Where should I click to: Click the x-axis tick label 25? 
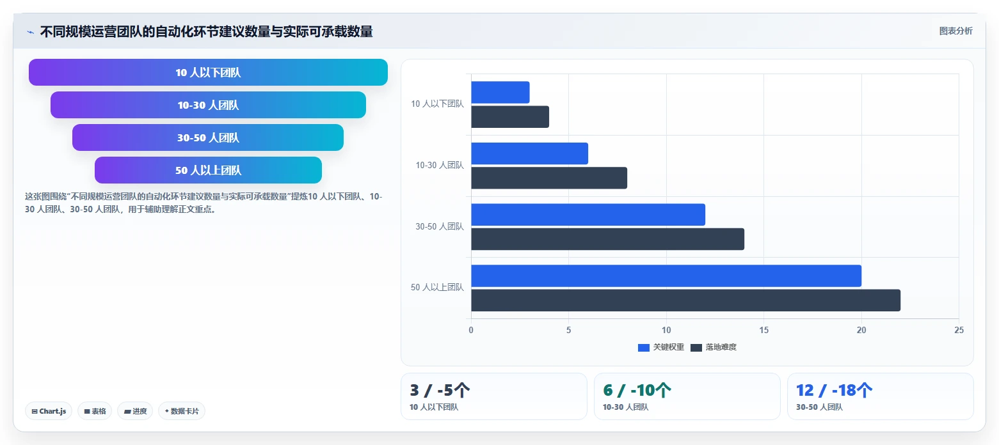point(959,330)
